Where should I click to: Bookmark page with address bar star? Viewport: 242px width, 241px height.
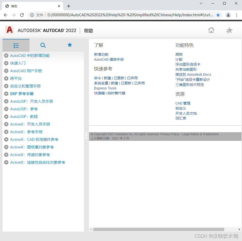click(x=218, y=15)
